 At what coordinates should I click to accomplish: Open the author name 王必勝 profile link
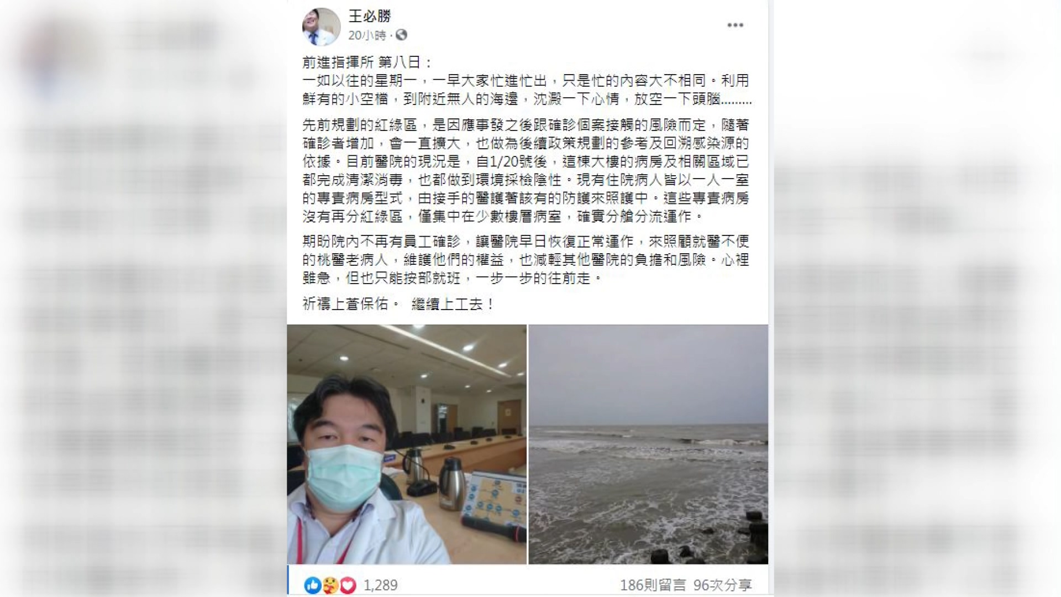[370, 17]
